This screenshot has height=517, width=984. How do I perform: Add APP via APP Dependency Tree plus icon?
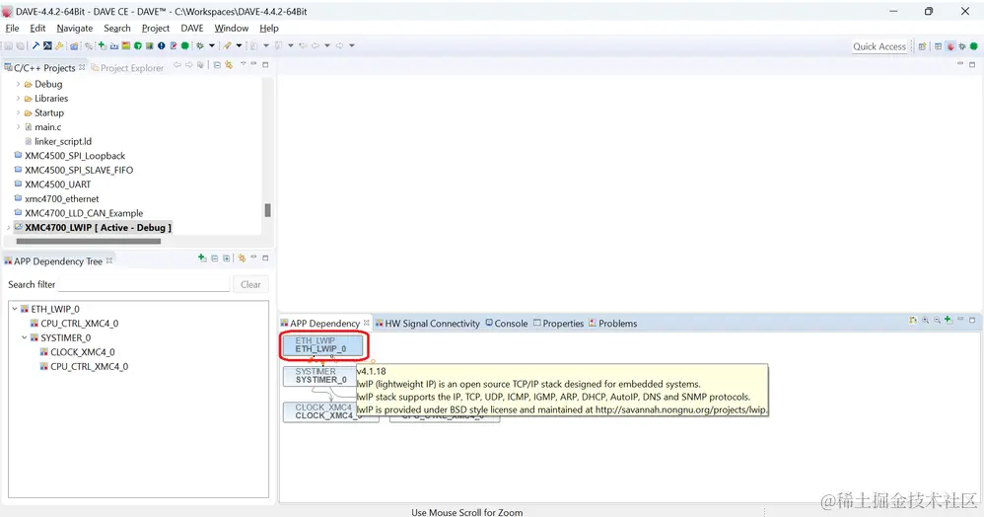pos(202,258)
